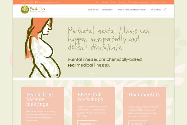Open Our Partners and Sponsors link
This screenshot has width=187, height=125.
tap(139, 2)
